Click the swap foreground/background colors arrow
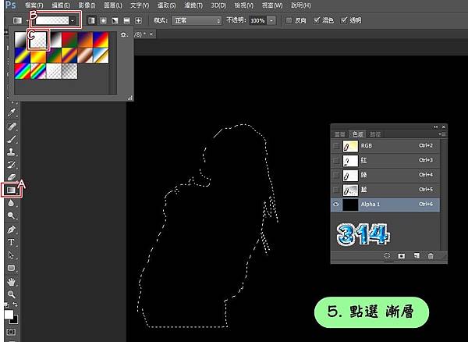 pos(15,305)
